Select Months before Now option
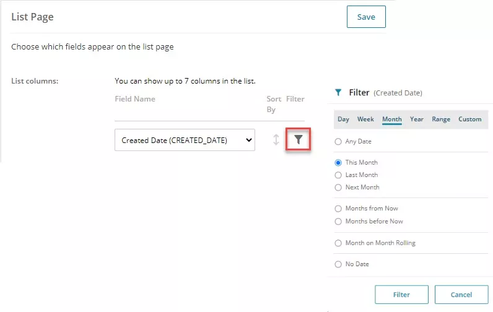 338,222
